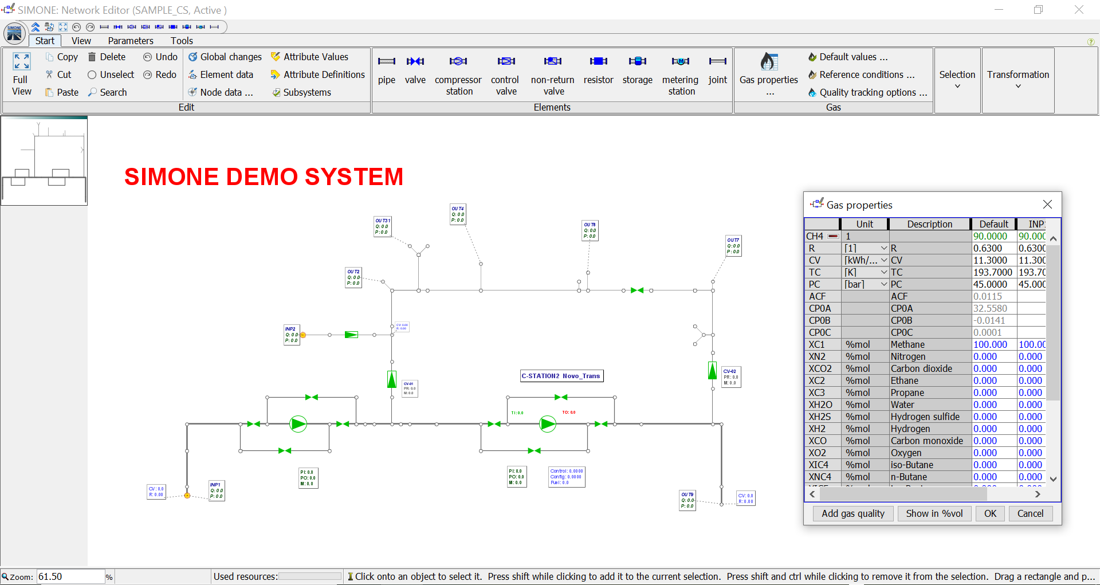Switch to the Parameters ribbon tab

131,41
